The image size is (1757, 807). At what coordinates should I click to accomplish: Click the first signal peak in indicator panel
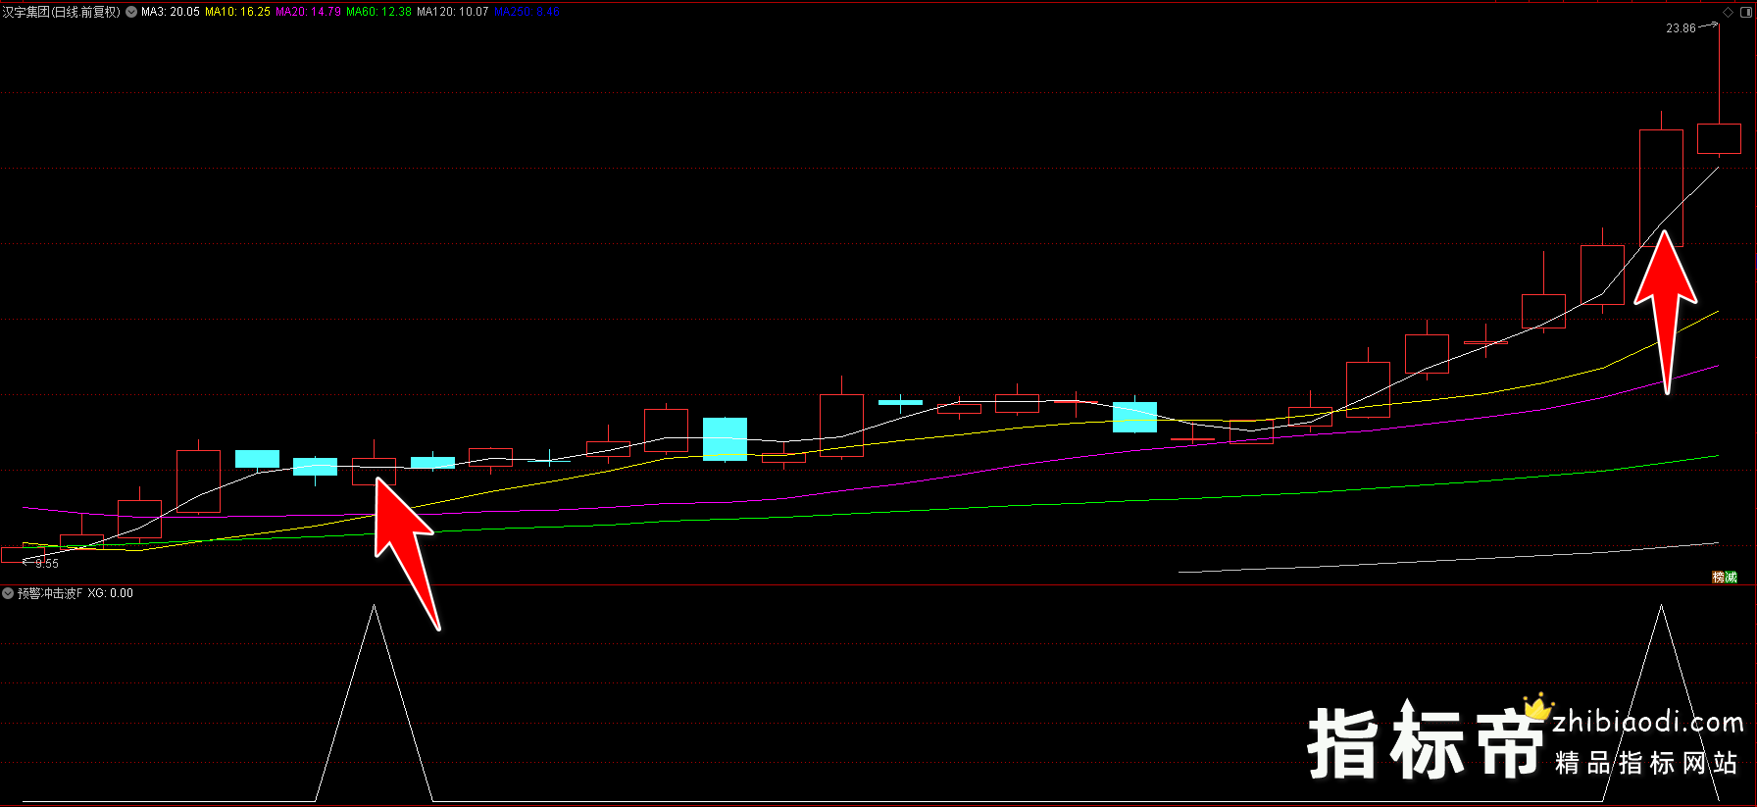coord(374,610)
